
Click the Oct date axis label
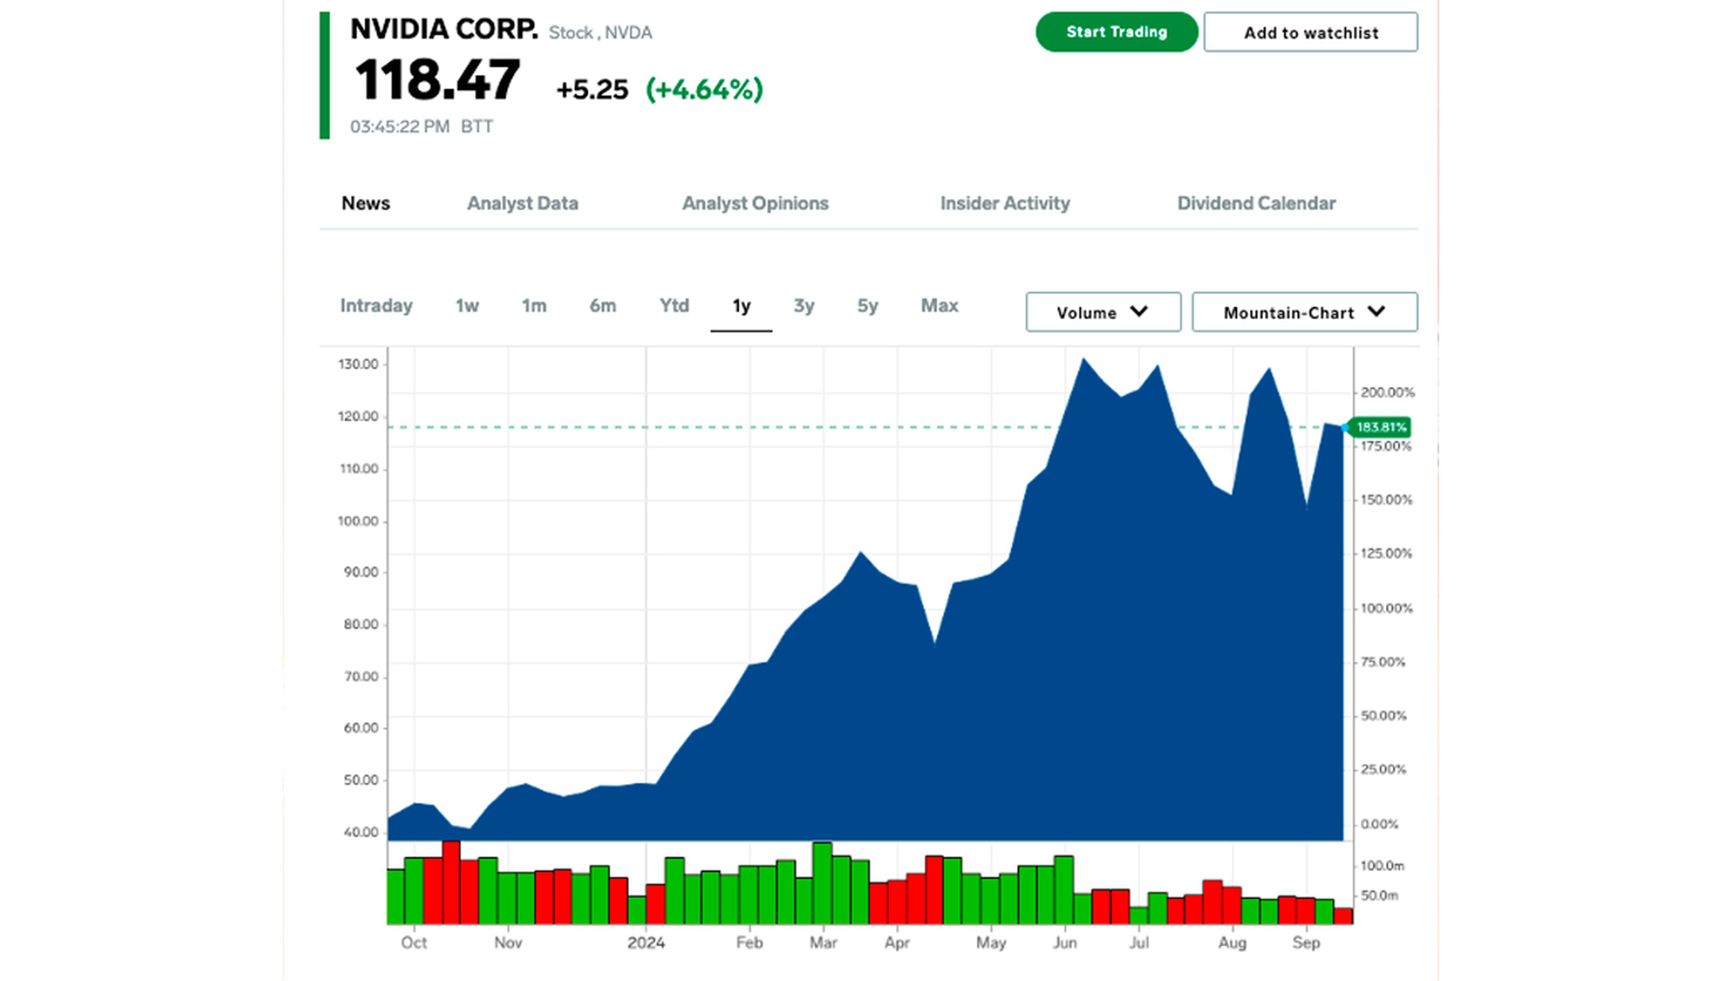coord(414,943)
